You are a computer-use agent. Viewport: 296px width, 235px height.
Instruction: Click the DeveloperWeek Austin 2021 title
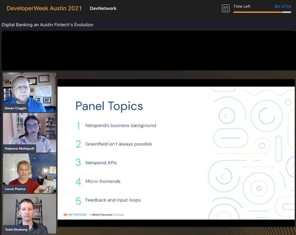44,8
